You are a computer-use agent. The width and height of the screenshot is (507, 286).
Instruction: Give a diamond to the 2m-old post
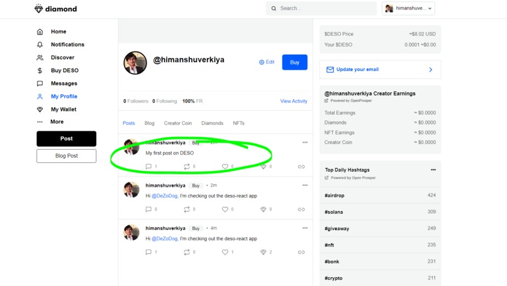263,209
